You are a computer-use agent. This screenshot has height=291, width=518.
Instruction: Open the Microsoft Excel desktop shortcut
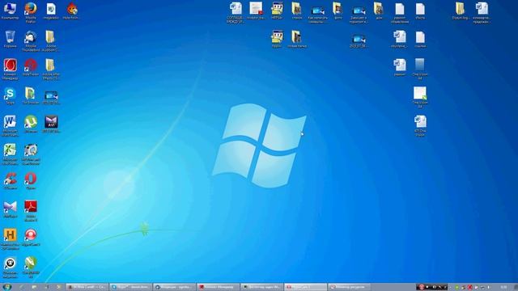coord(10,150)
